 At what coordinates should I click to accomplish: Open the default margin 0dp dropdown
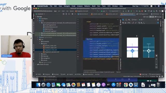click(x=129, y=23)
